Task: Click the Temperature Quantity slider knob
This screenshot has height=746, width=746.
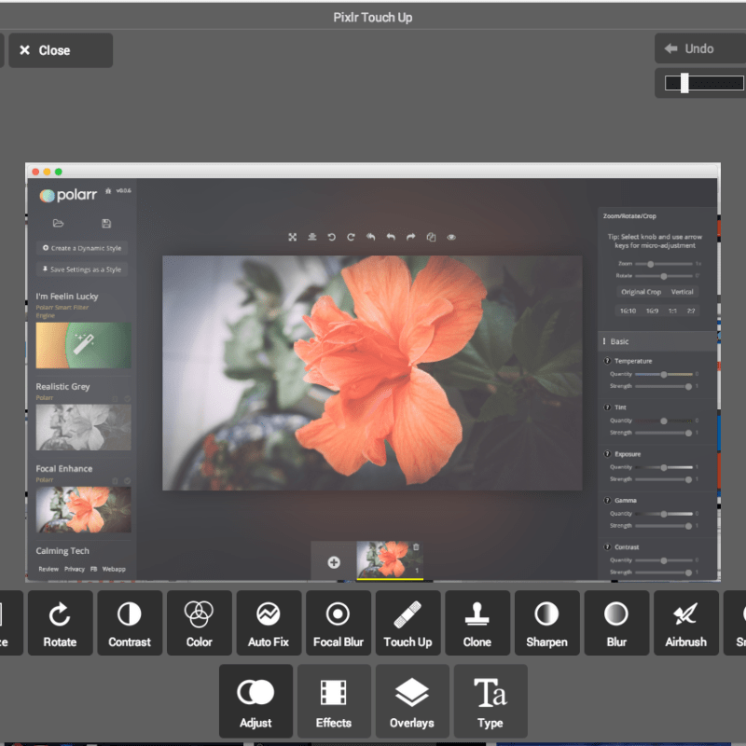Action: [x=664, y=375]
